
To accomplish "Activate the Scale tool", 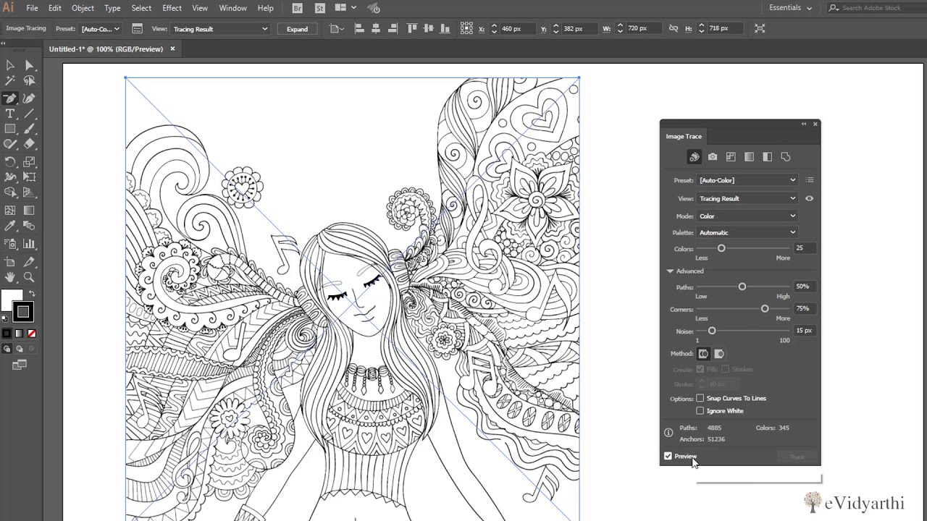I will (x=30, y=162).
